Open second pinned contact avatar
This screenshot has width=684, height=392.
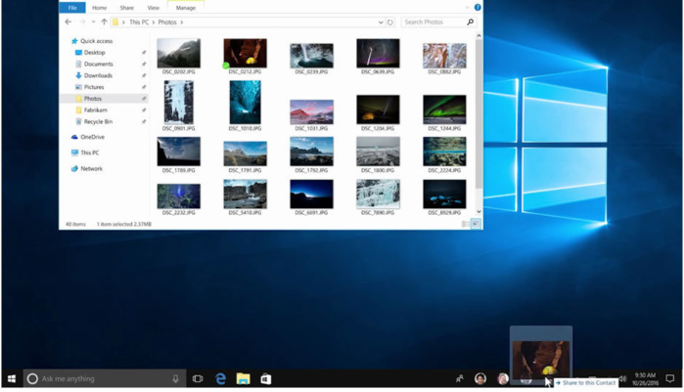503,379
